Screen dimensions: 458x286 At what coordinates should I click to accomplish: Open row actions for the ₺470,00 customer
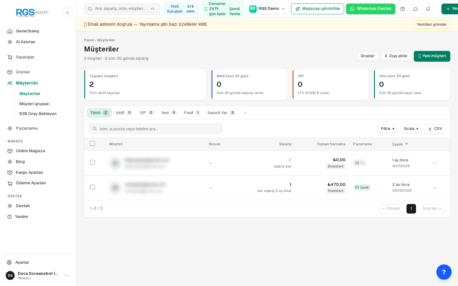[435, 188]
